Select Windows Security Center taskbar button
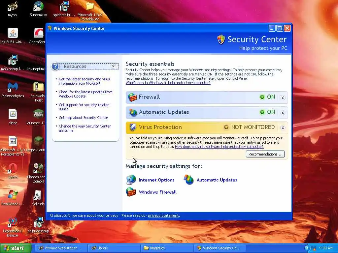The image size is (338, 253). pos(220,248)
